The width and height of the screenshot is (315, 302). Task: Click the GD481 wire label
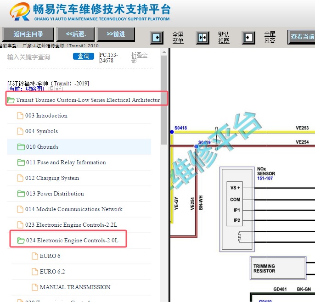280,289
